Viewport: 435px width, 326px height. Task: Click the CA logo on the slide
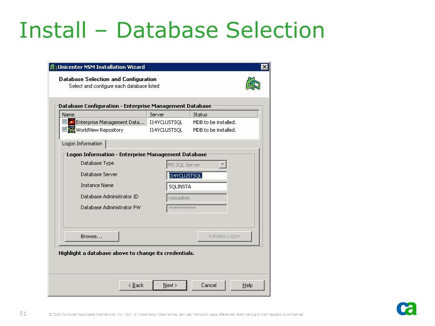coord(407,308)
